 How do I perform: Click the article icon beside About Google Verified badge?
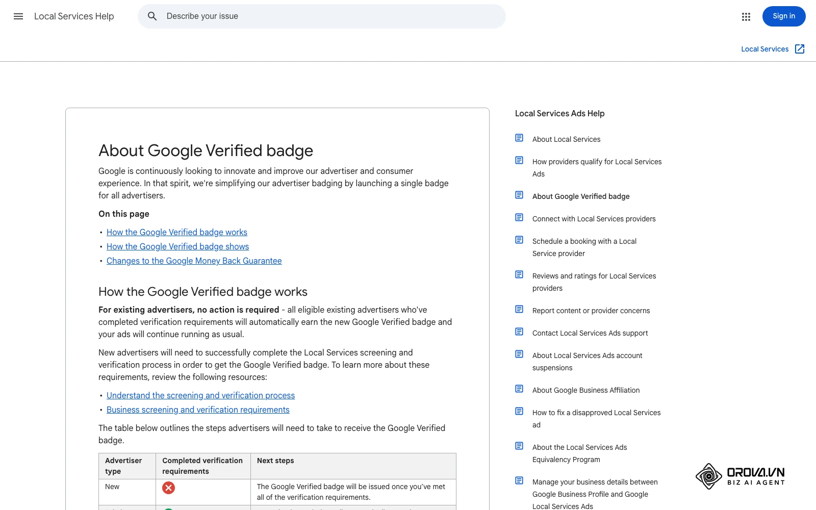519,195
